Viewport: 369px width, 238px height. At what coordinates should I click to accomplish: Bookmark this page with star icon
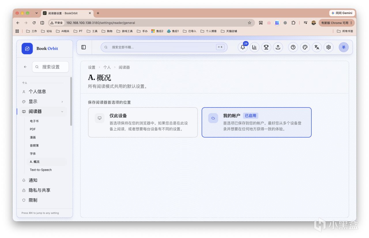point(249,23)
